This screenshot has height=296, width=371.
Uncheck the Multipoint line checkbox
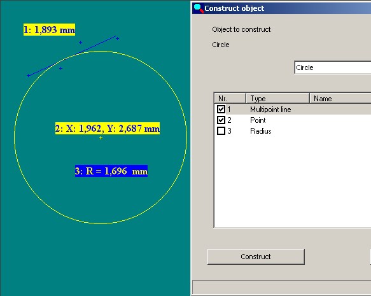point(221,109)
